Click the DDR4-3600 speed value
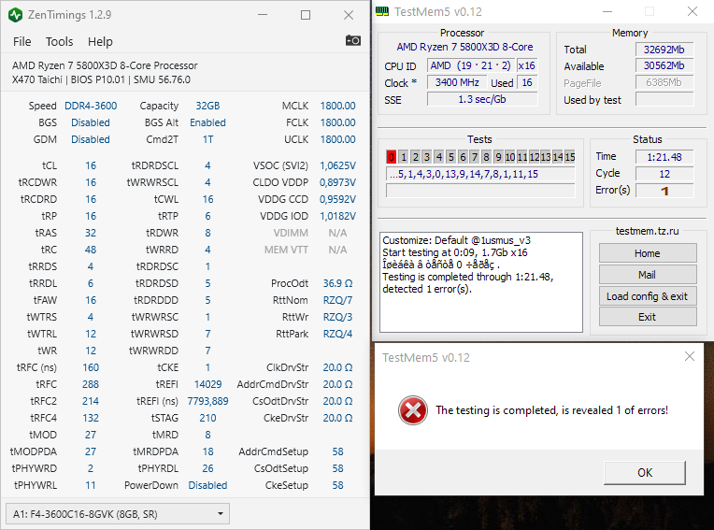Screen dimensions: 714x530 pos(91,106)
